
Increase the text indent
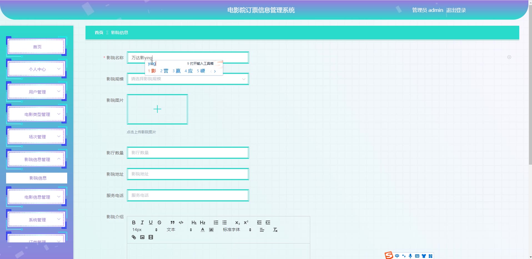268,222
